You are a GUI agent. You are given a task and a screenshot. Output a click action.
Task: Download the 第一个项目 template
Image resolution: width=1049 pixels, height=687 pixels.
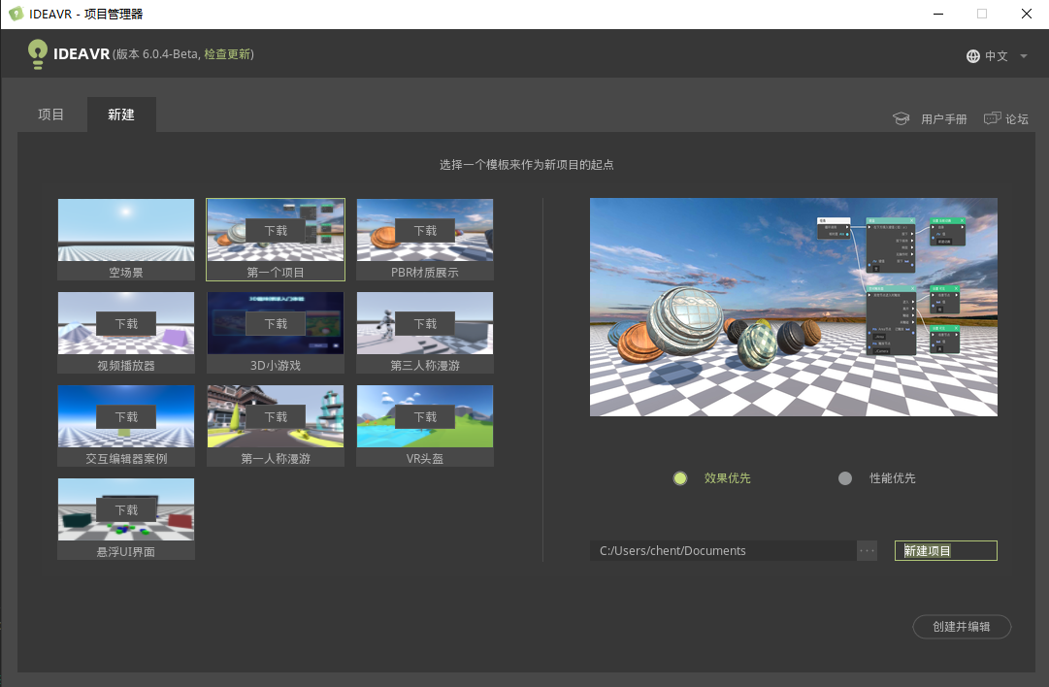276,230
